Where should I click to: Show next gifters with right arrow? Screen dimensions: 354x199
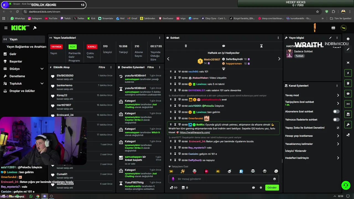coord(279,59)
